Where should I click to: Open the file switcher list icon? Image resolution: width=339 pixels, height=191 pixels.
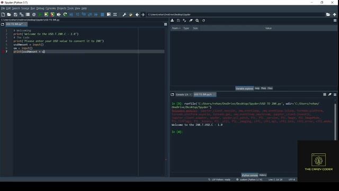[x=28, y=14]
